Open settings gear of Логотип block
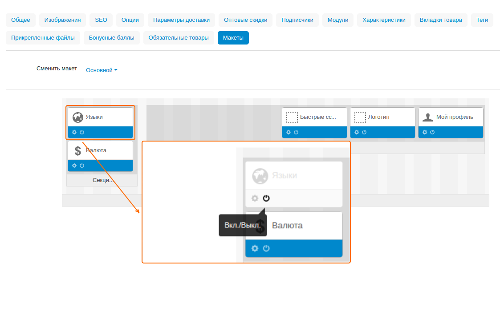This screenshot has height=312, width=500. [x=357, y=132]
